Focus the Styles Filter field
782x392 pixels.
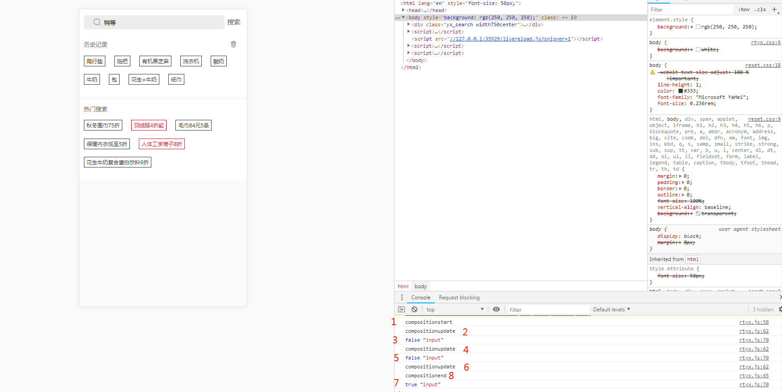pyautogui.click(x=690, y=9)
